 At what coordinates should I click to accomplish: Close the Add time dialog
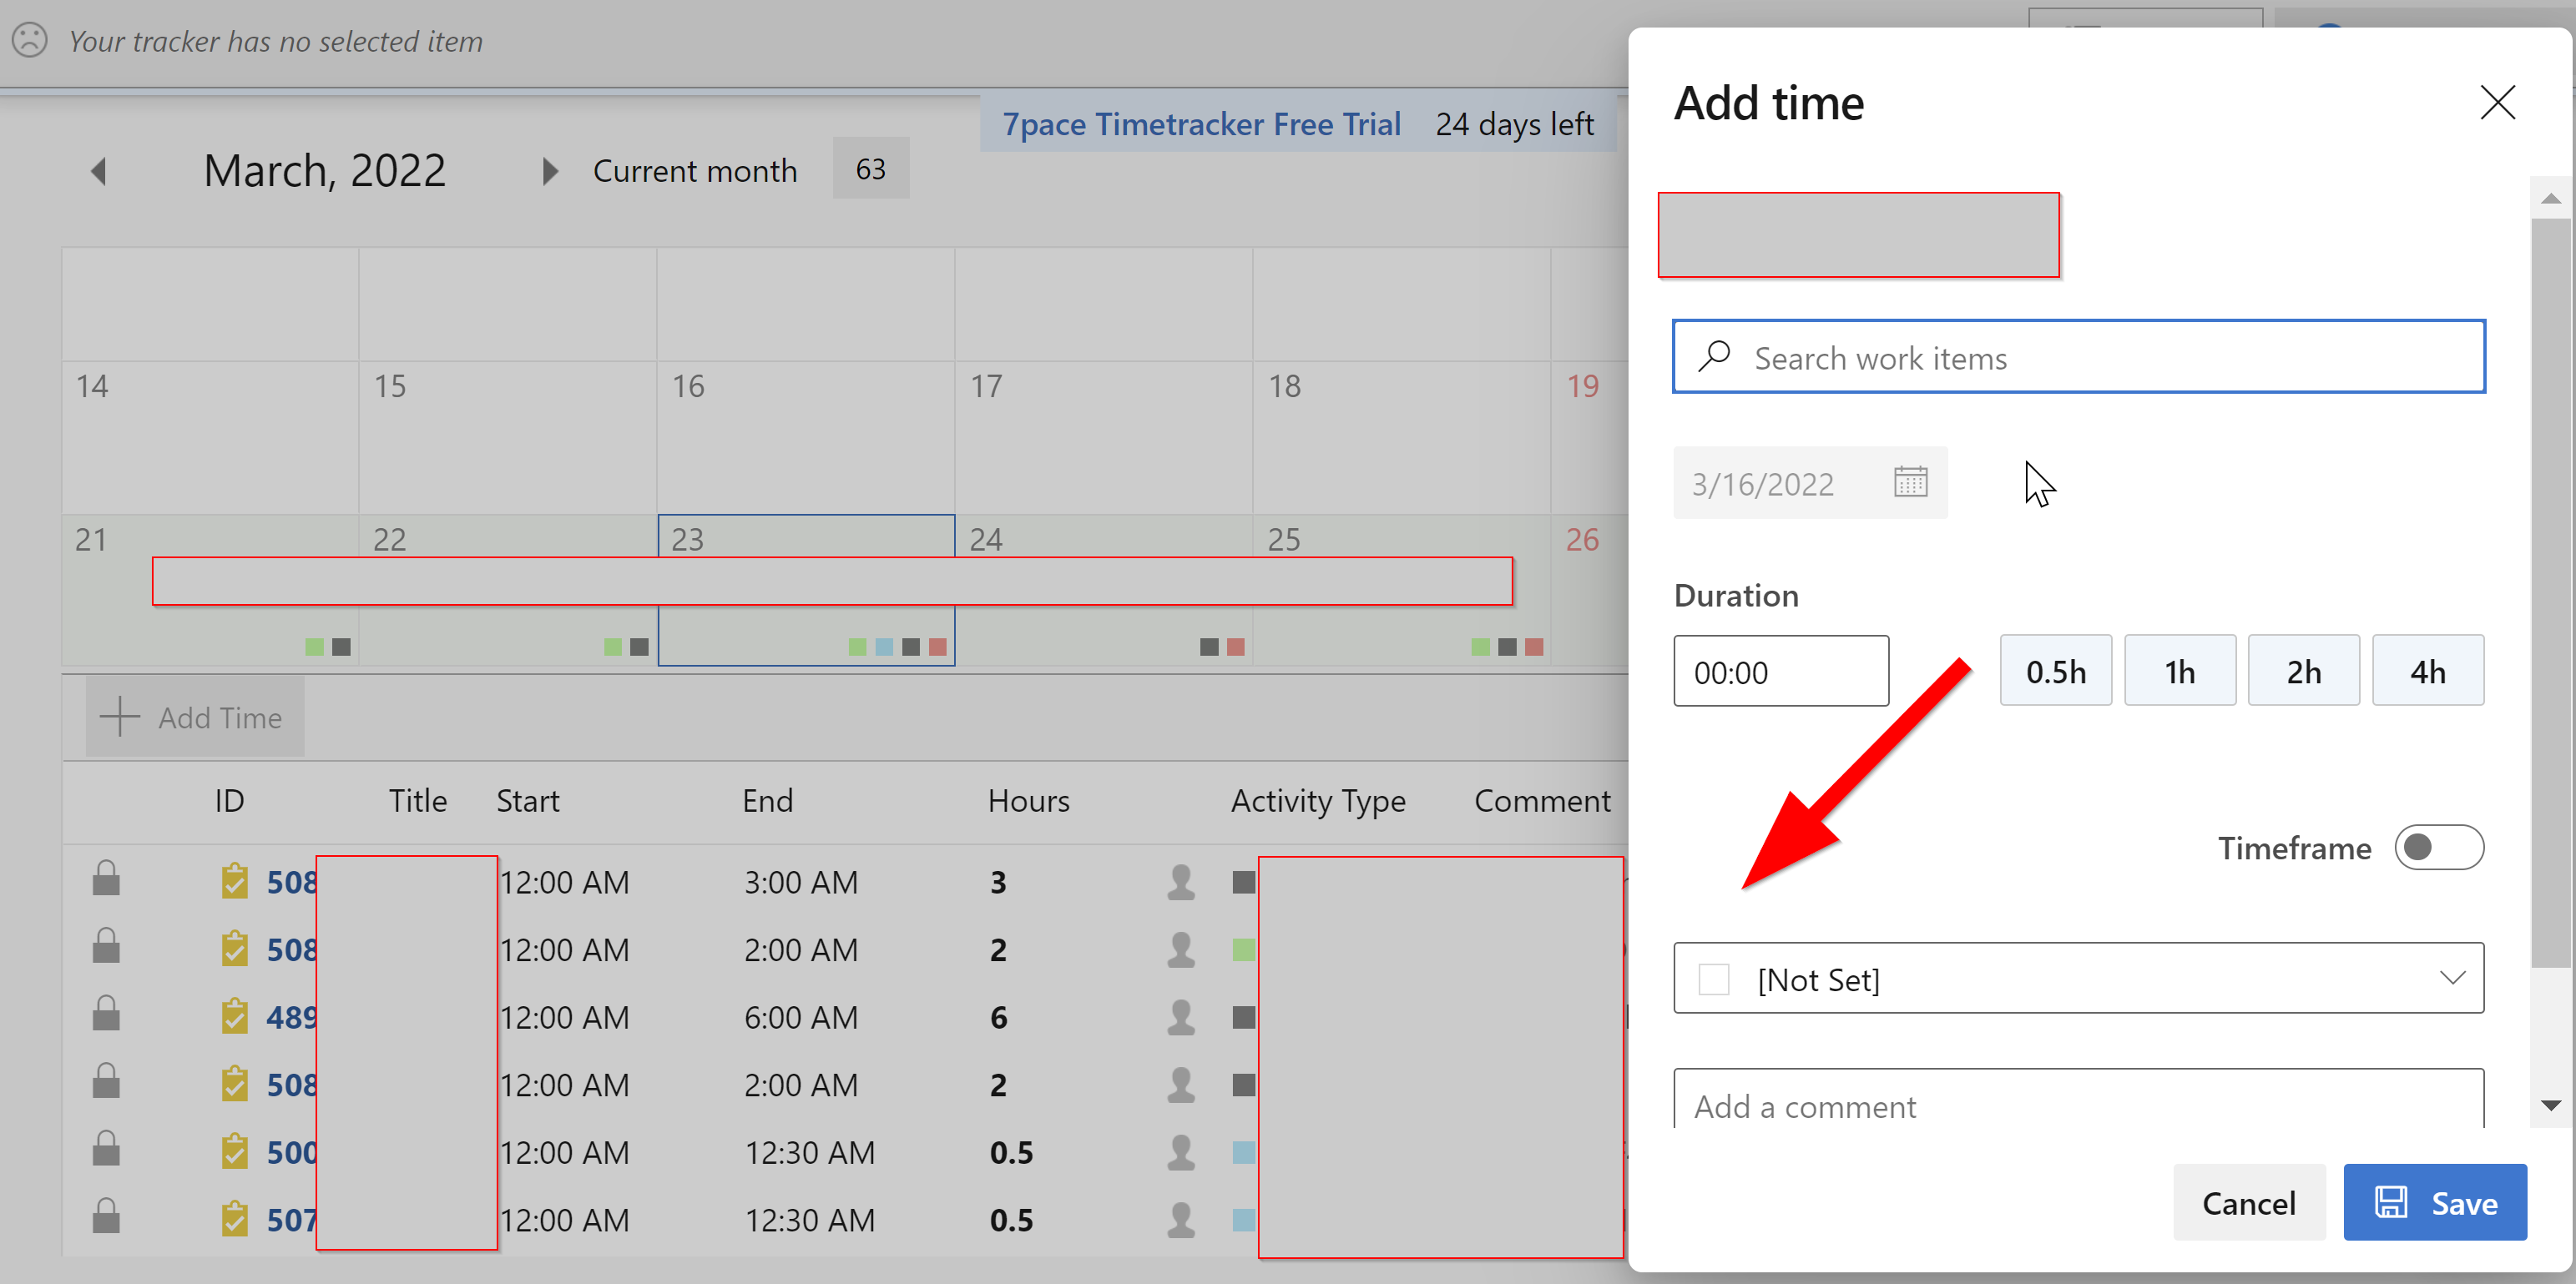2497,102
